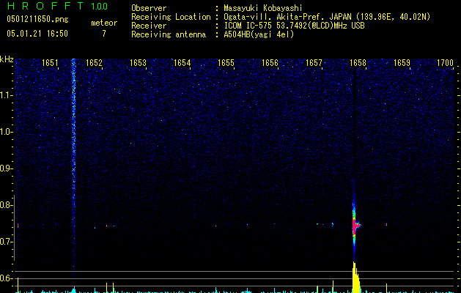
Task: Click the strong pink meteor echo near 1658
Action: (355, 225)
